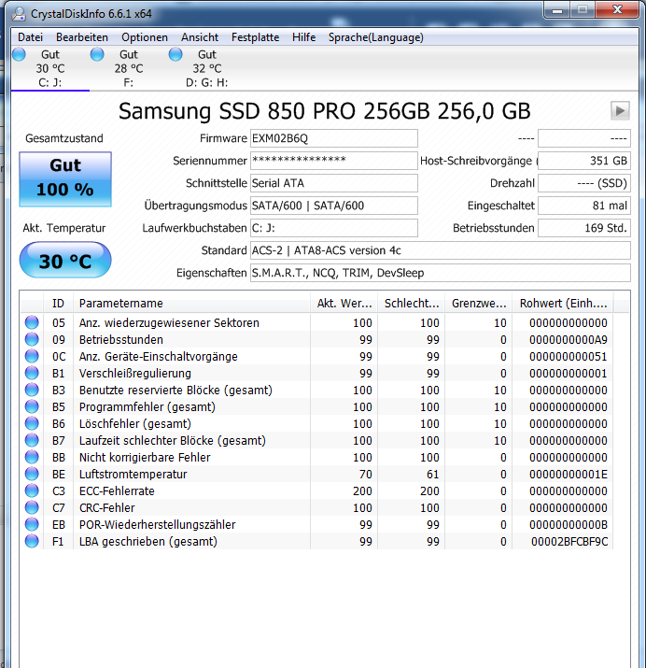646x668 pixels.
Task: Click Betriebsstunden value 169 Std.
Action: point(584,228)
